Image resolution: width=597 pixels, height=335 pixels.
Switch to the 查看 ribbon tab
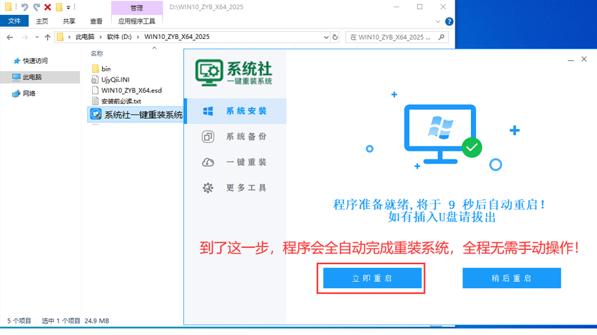point(96,21)
